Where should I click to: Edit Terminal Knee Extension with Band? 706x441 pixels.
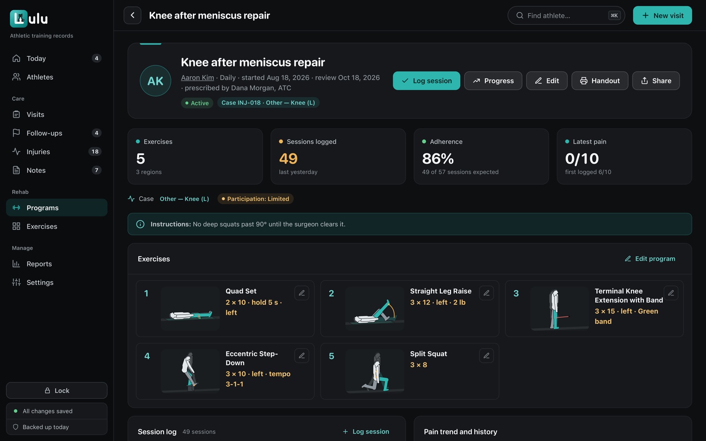[x=671, y=293]
